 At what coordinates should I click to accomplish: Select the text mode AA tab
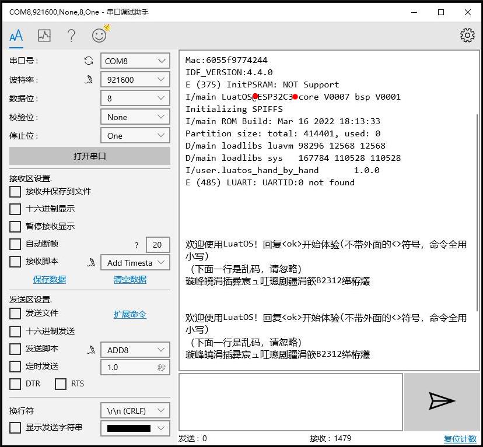point(16,36)
